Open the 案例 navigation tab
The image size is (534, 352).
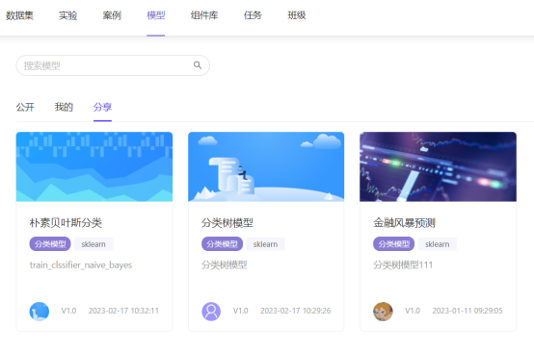(112, 15)
